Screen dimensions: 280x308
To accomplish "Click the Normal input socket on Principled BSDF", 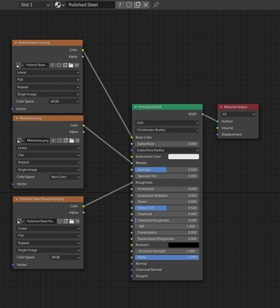I will pos(132,264).
